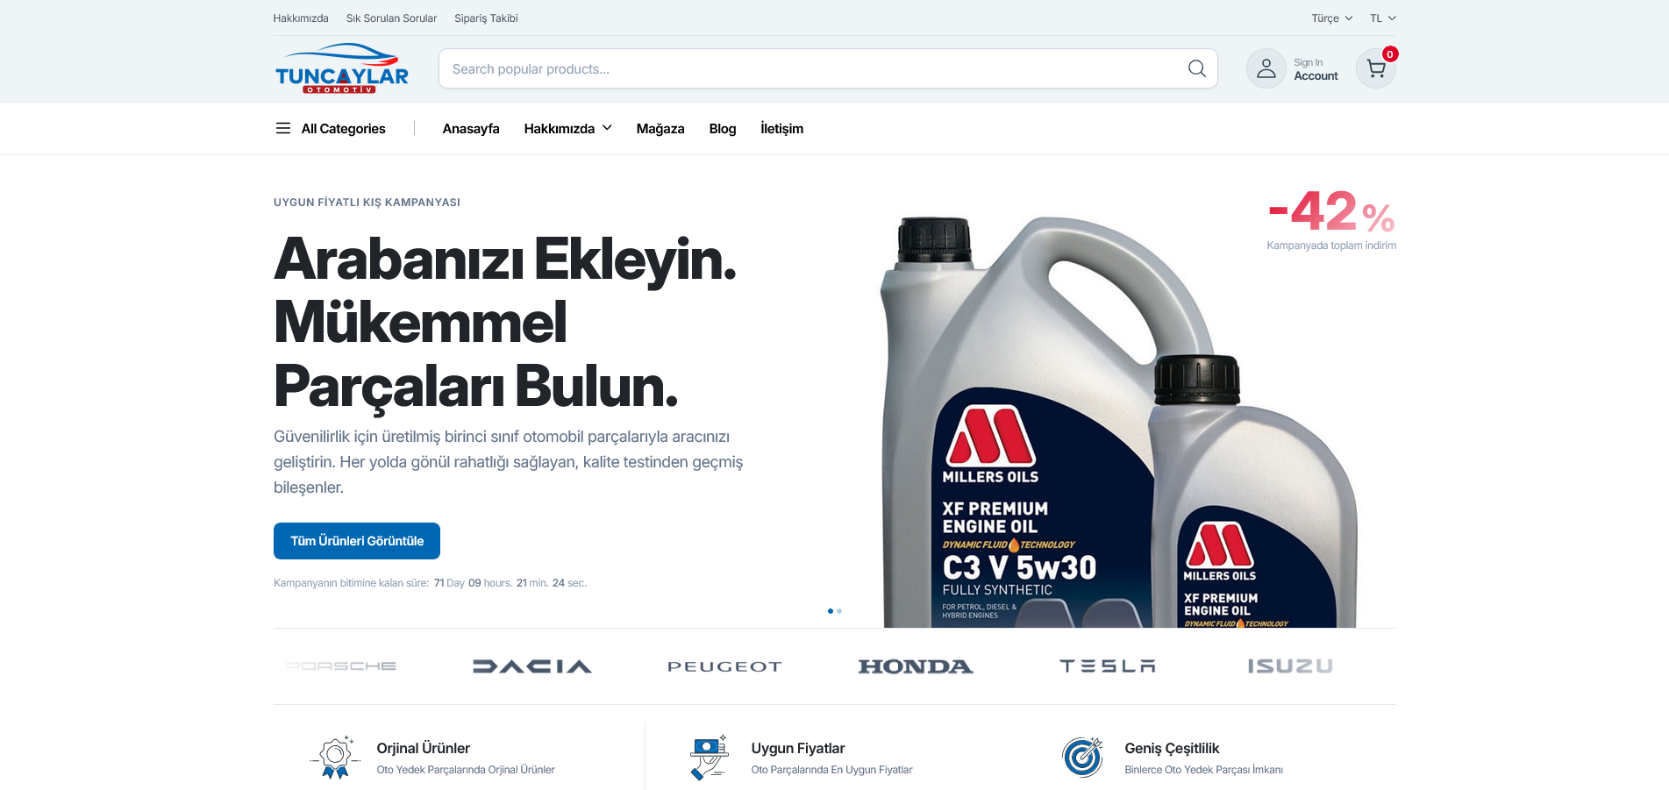
Task: Expand the Türkçe language dropdown
Action: click(1331, 18)
